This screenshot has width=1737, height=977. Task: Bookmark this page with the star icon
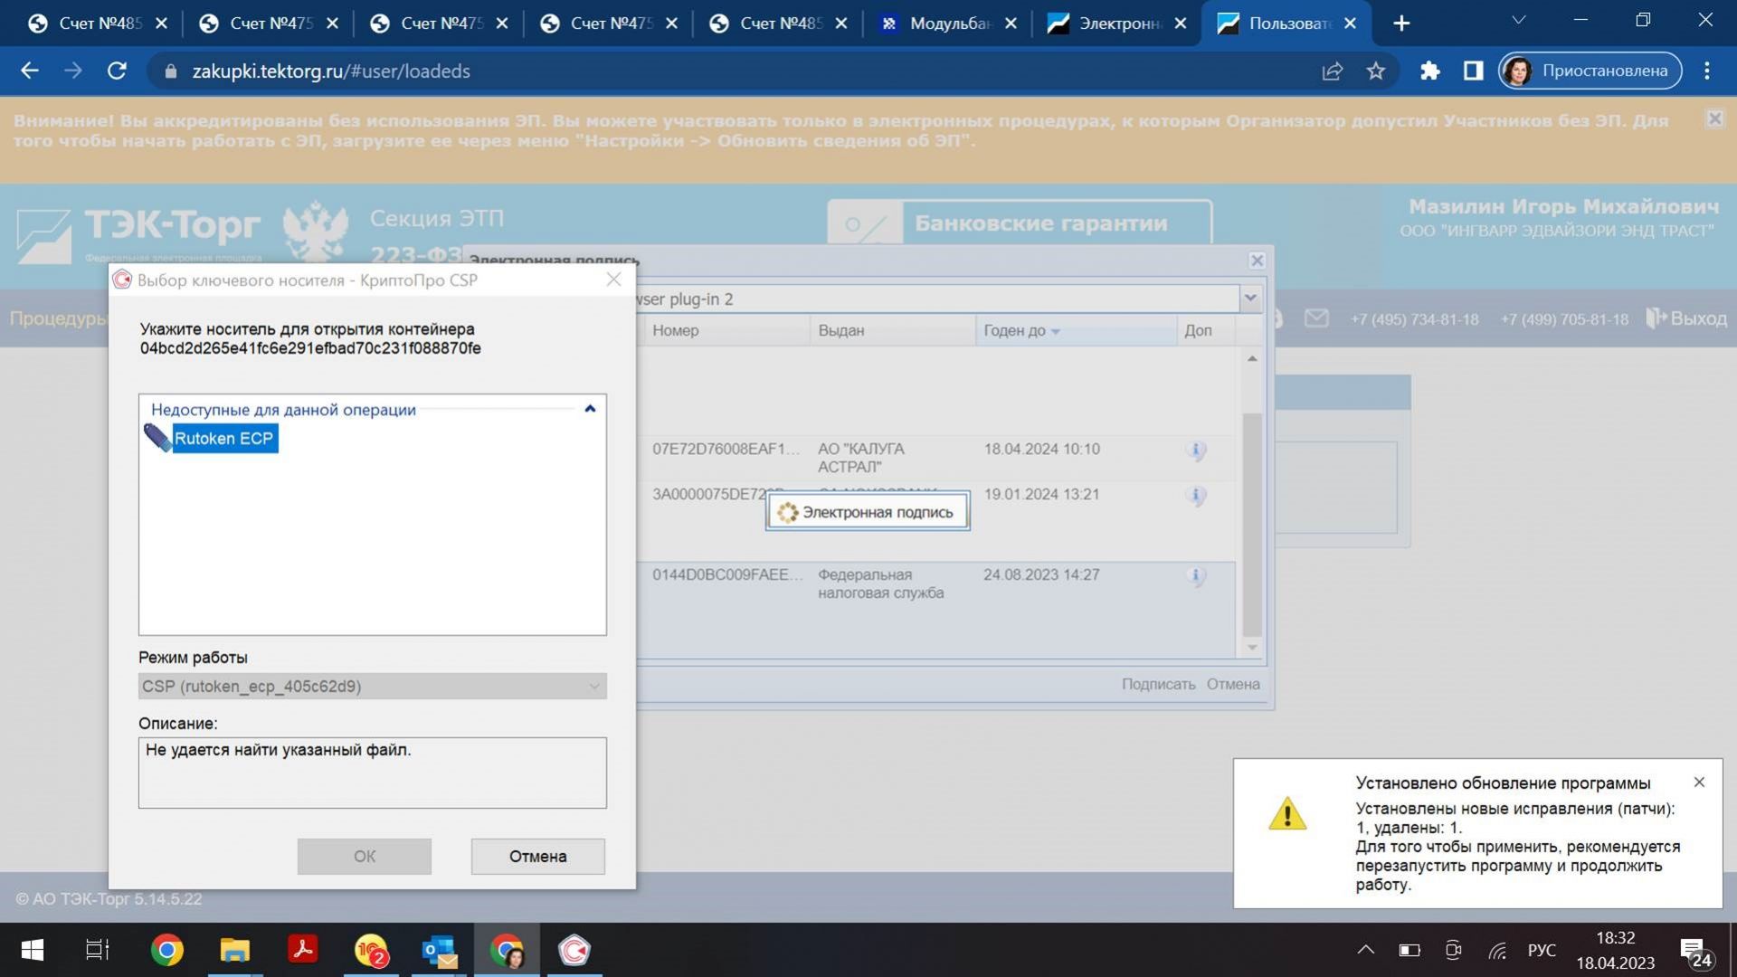click(x=1375, y=71)
